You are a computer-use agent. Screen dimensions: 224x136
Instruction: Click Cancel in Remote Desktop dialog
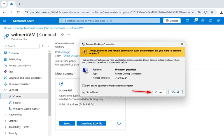coord(176,92)
